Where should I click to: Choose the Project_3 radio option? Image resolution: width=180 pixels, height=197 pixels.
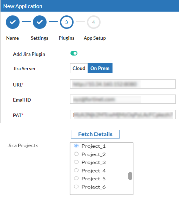[x=76, y=162]
